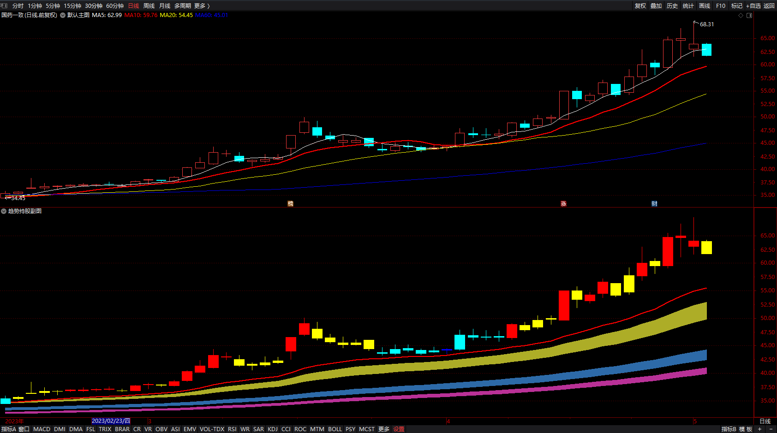
Task: Click the 复权 adjustment button
Action: pyautogui.click(x=640, y=6)
